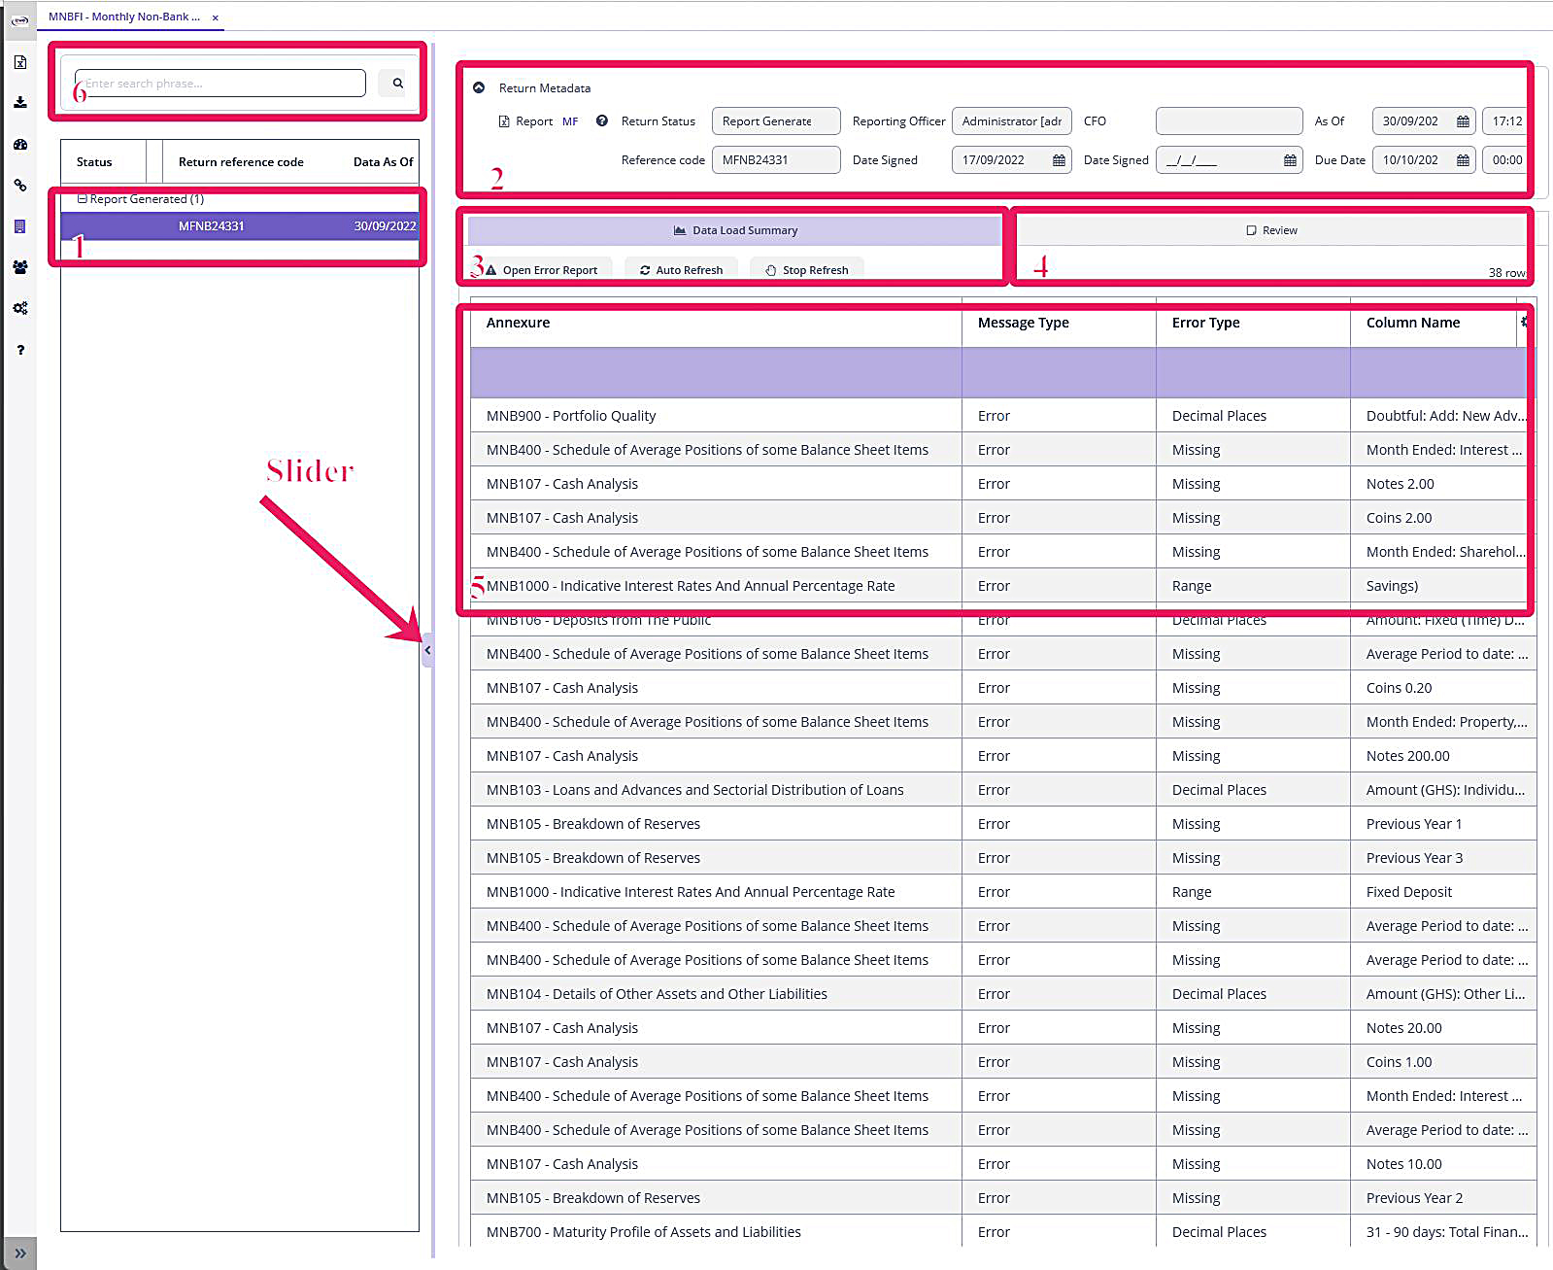Switch to the Data Load Summary tab
Image resolution: width=1553 pixels, height=1270 pixels.
(734, 230)
